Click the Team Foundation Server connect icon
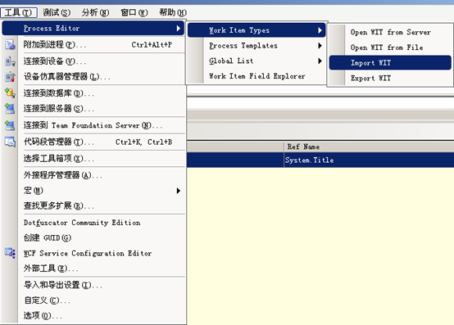 coord(10,125)
